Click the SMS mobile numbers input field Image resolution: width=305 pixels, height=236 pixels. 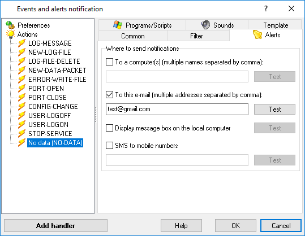pos(177,160)
